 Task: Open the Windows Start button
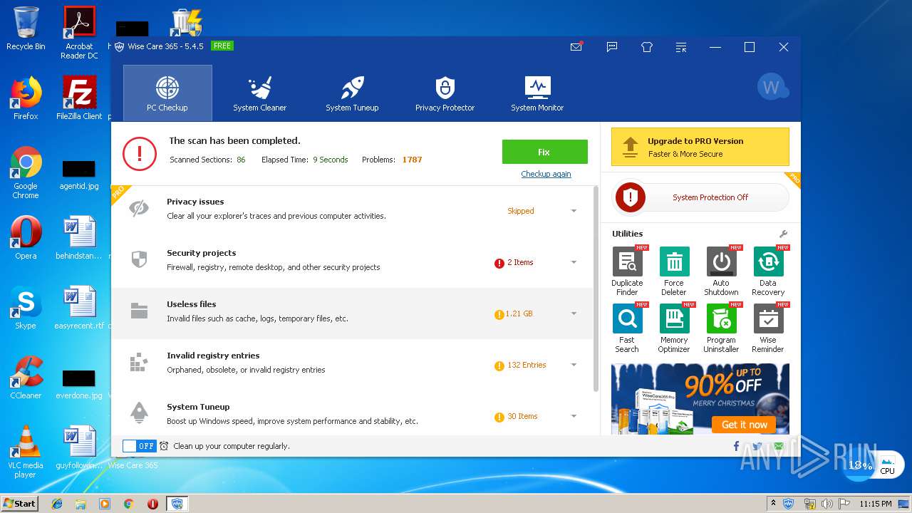click(x=20, y=503)
